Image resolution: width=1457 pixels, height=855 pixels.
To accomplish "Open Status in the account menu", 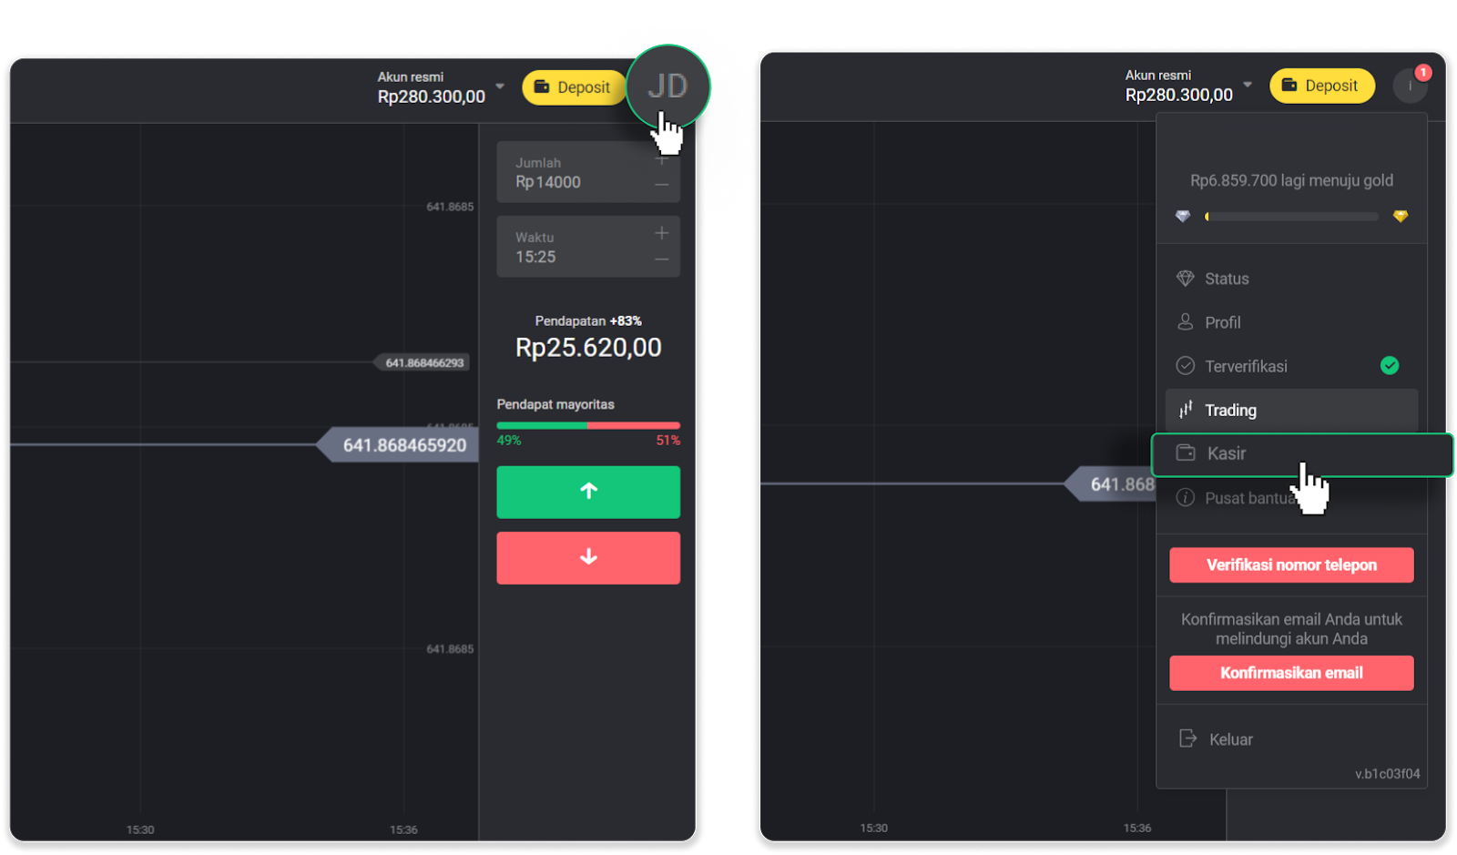I will (x=1226, y=279).
